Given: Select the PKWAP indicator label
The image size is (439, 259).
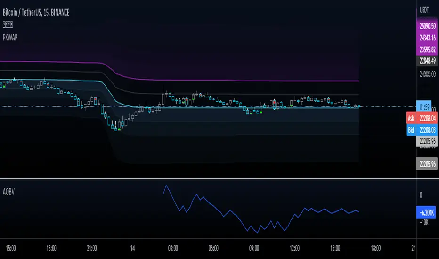Looking at the screenshot, I should point(10,38).
